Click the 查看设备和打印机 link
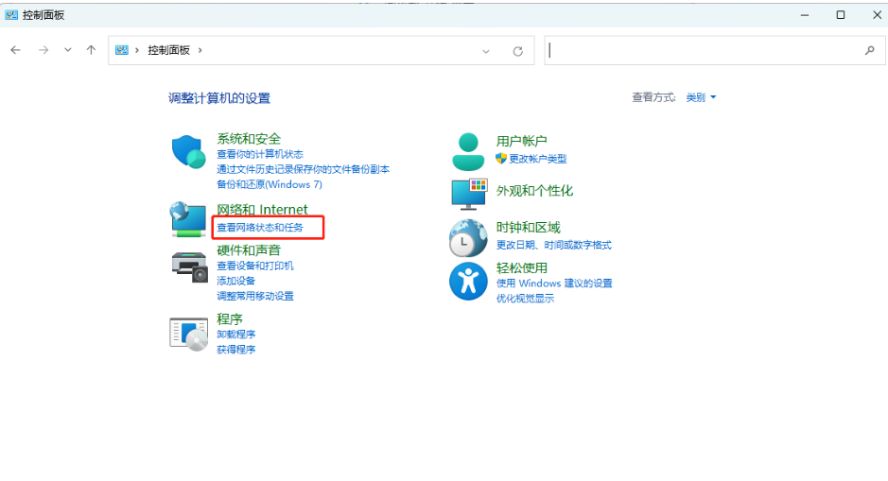The image size is (888, 481). pyautogui.click(x=254, y=266)
